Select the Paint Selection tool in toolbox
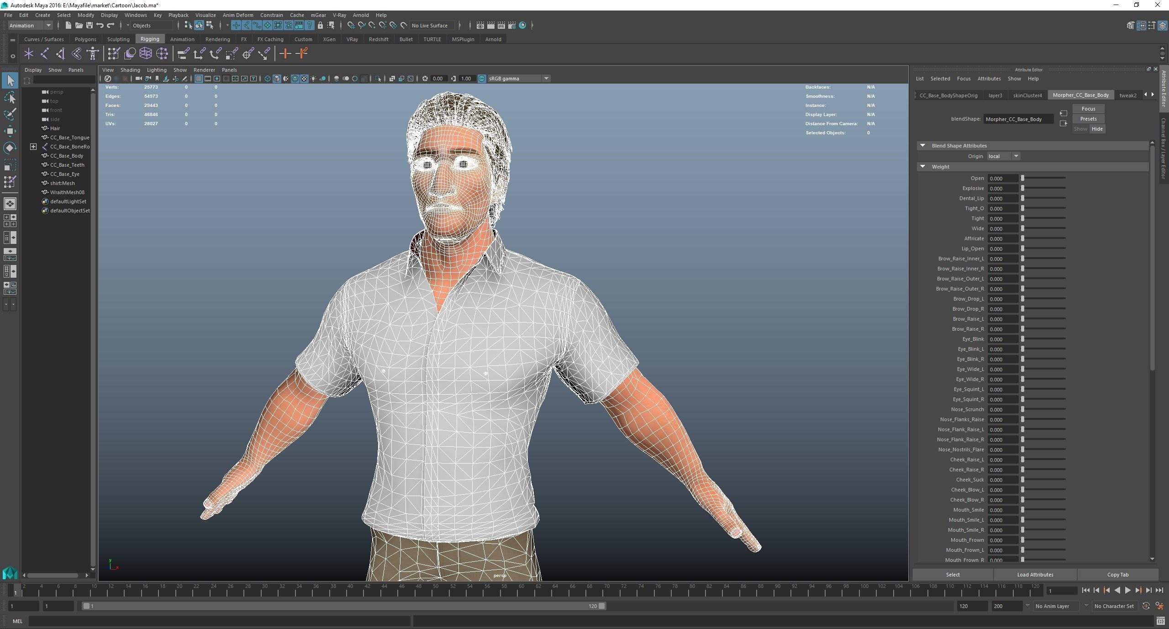The height and width of the screenshot is (629, 1169). [x=10, y=114]
